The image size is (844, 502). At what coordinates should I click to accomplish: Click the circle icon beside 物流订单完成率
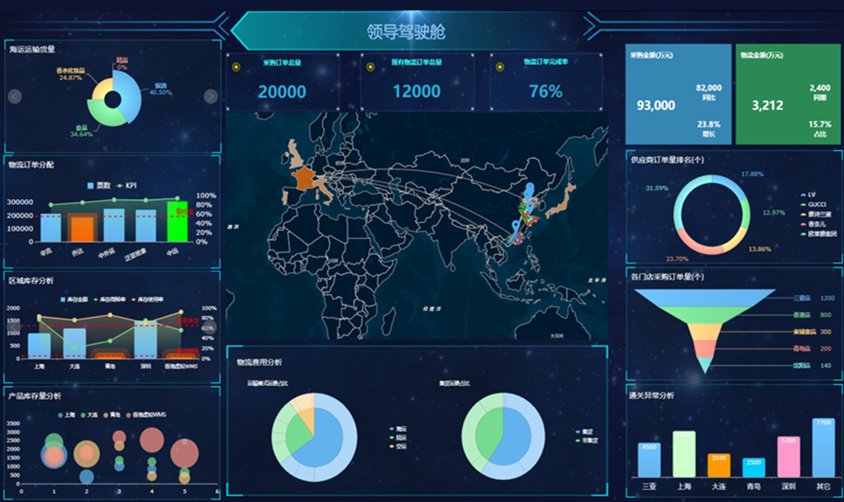tap(500, 65)
